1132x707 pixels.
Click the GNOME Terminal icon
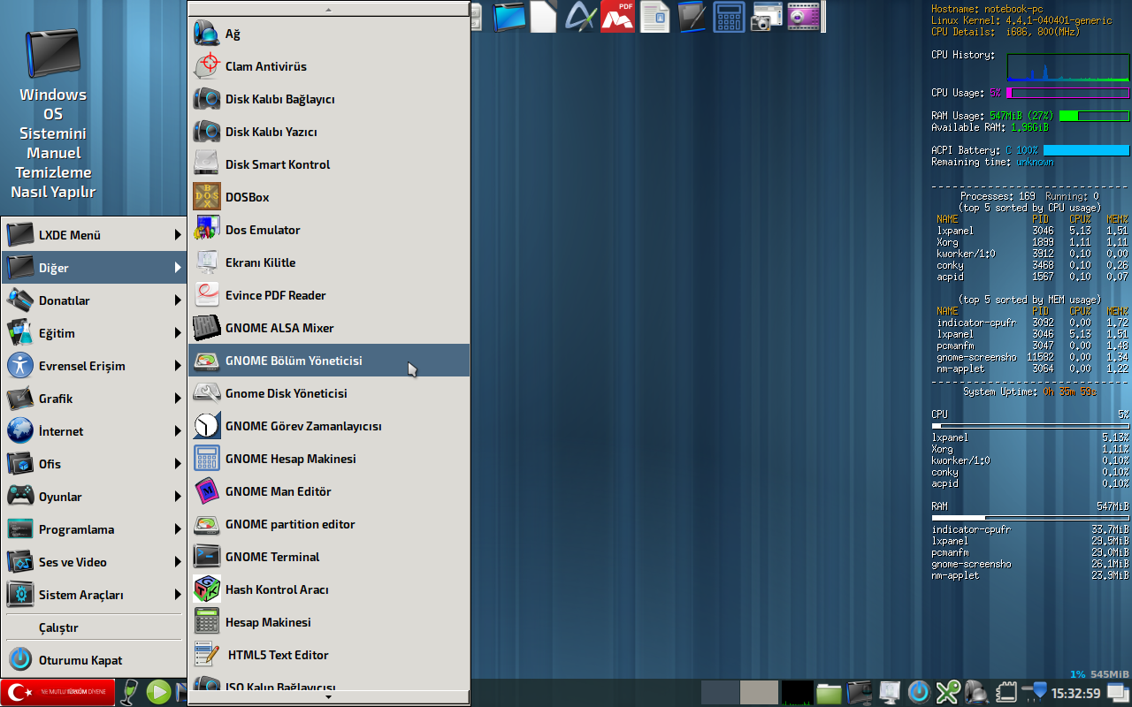click(207, 557)
